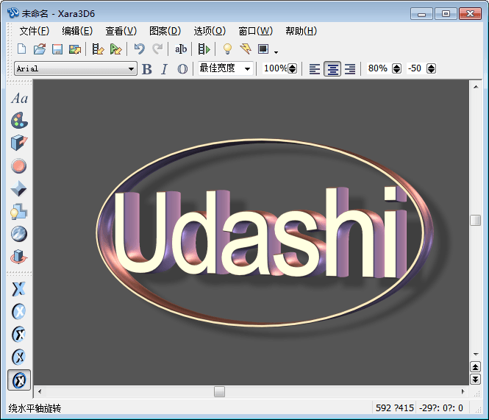The width and height of the screenshot is (489, 420).
Task: Toggle italic text formatting
Action: click(x=164, y=68)
